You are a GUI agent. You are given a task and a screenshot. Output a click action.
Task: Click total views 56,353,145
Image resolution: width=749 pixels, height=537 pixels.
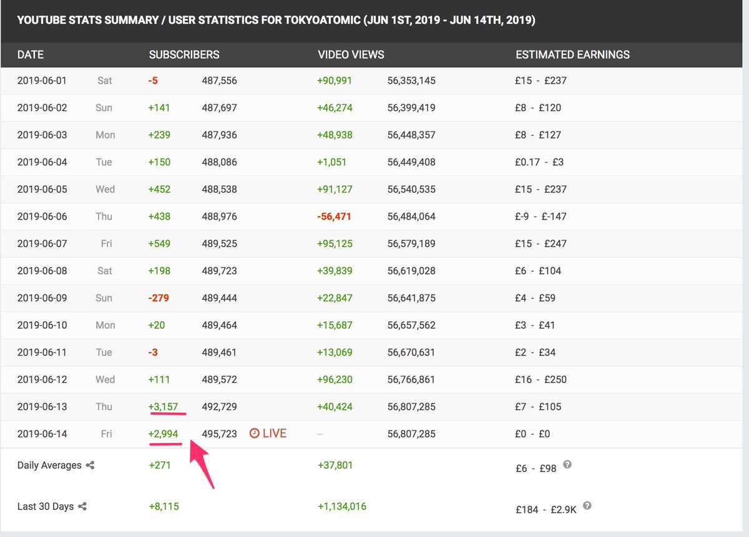(411, 80)
